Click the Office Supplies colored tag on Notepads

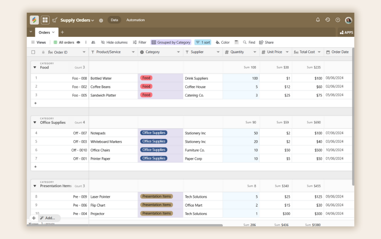[x=153, y=133]
